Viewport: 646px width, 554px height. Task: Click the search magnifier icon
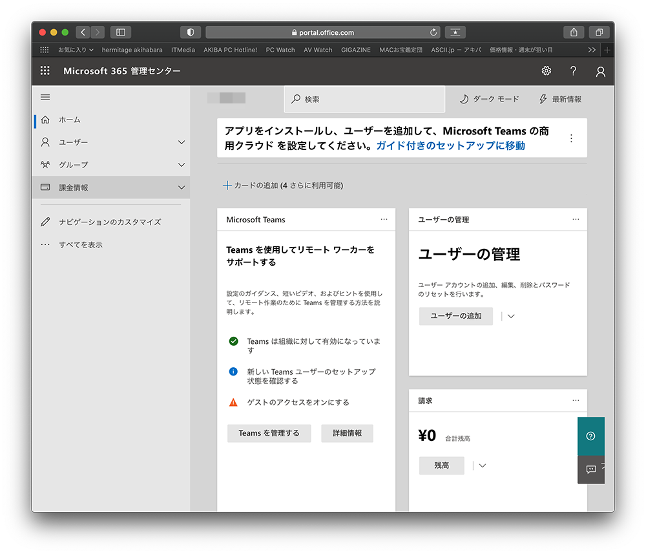296,99
